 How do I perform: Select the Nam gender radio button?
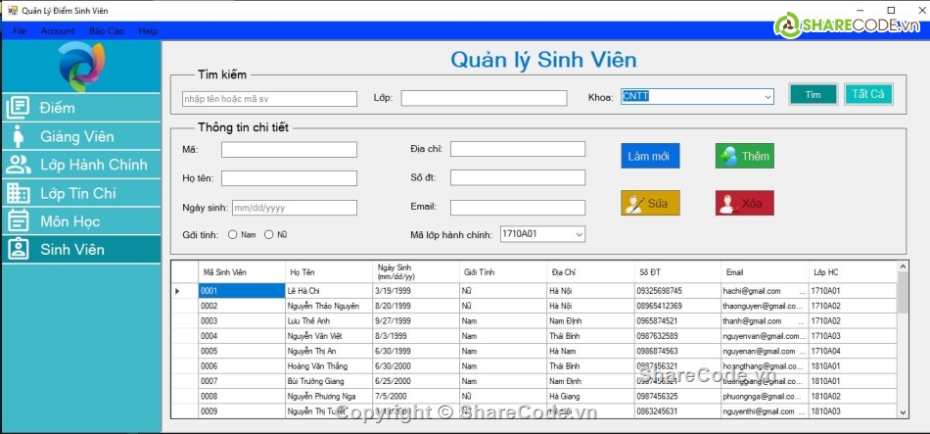[x=233, y=235]
